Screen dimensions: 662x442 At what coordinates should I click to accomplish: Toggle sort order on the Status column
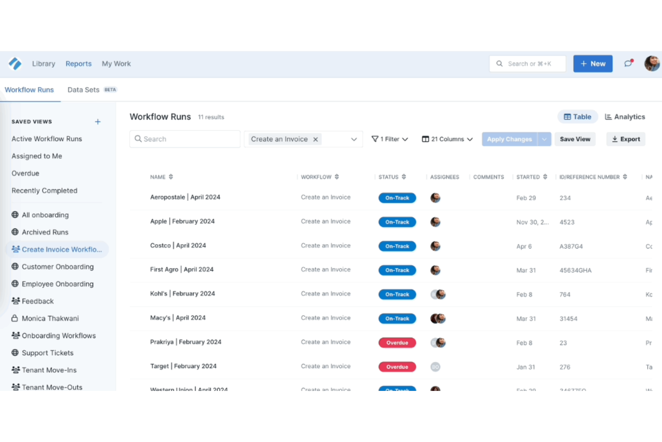coord(404,176)
